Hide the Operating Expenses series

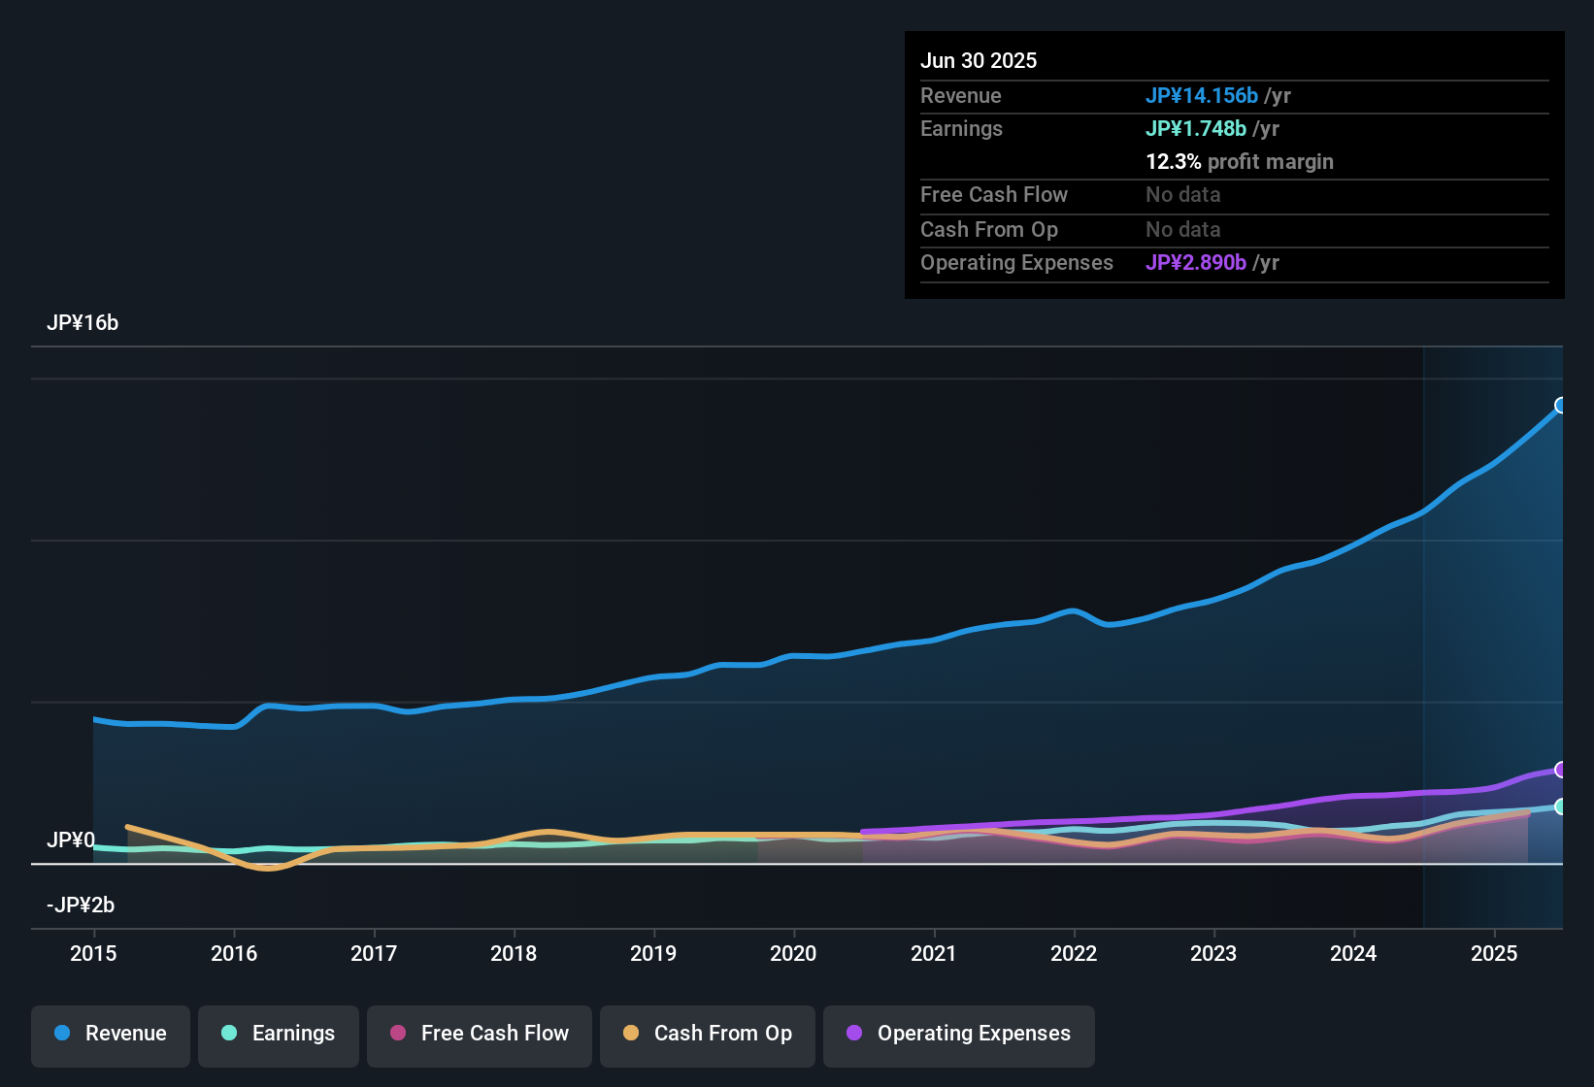tap(959, 1036)
